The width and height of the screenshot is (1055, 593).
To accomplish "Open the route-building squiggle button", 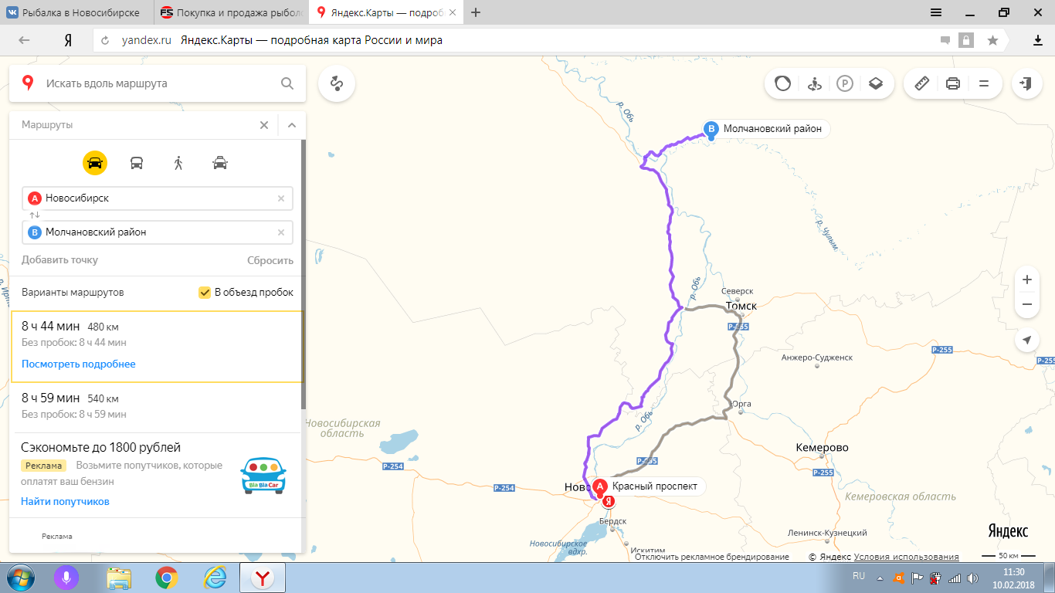I will (x=336, y=83).
